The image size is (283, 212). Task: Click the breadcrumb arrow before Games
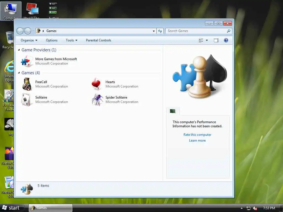coord(43,31)
